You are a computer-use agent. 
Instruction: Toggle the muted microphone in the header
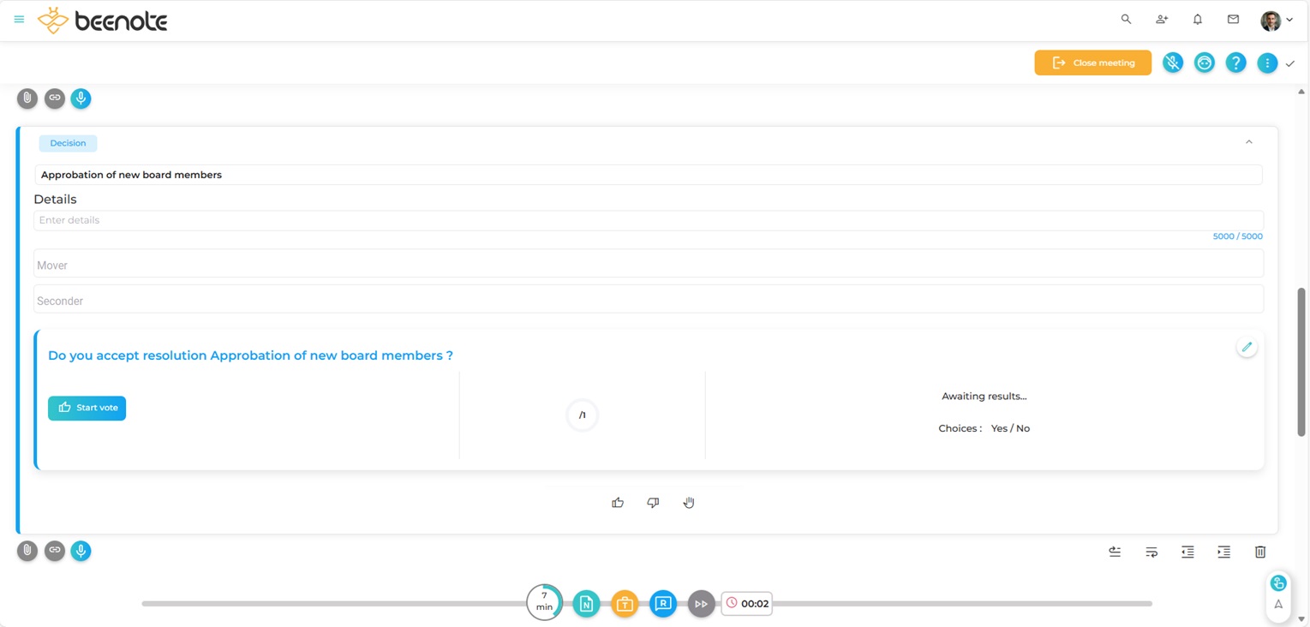pos(1173,63)
